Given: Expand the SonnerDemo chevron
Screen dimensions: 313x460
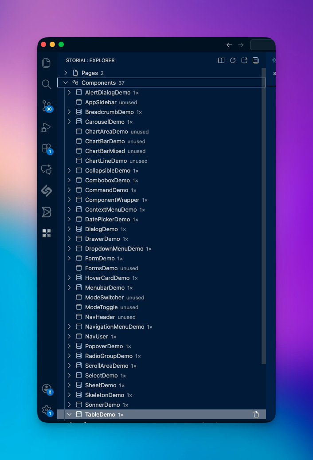Looking at the screenshot, I should (69, 405).
